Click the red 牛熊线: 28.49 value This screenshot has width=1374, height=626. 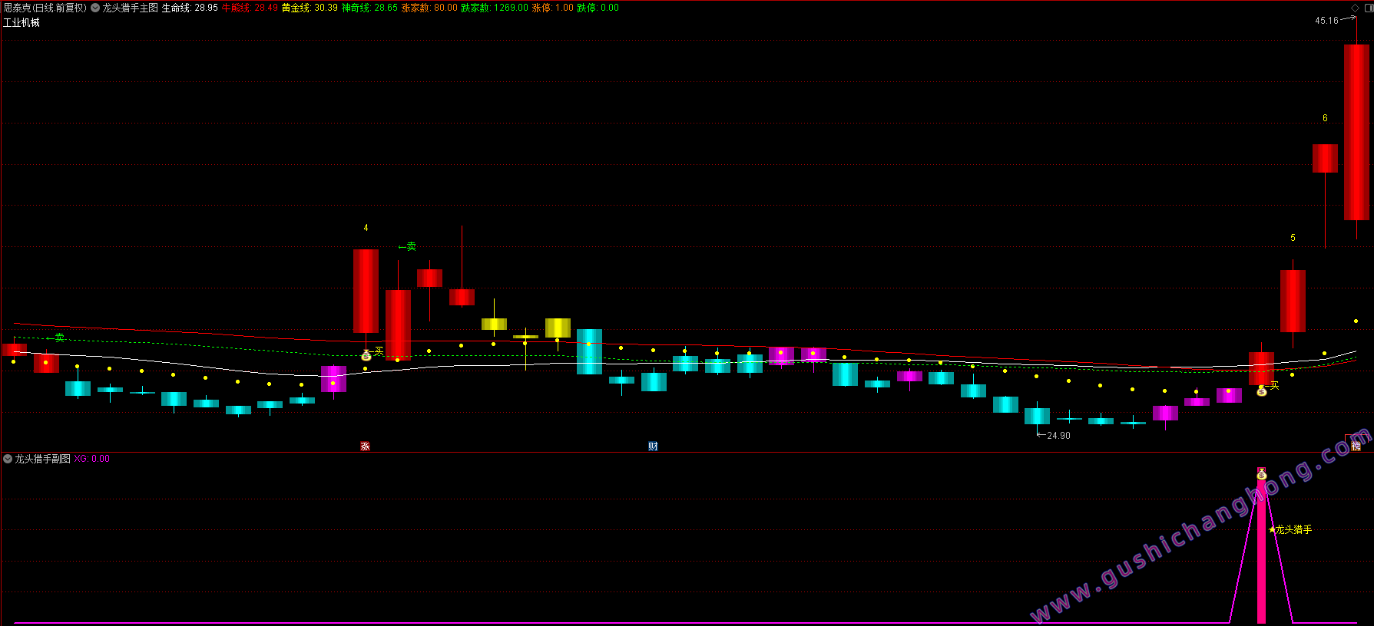coord(250,8)
